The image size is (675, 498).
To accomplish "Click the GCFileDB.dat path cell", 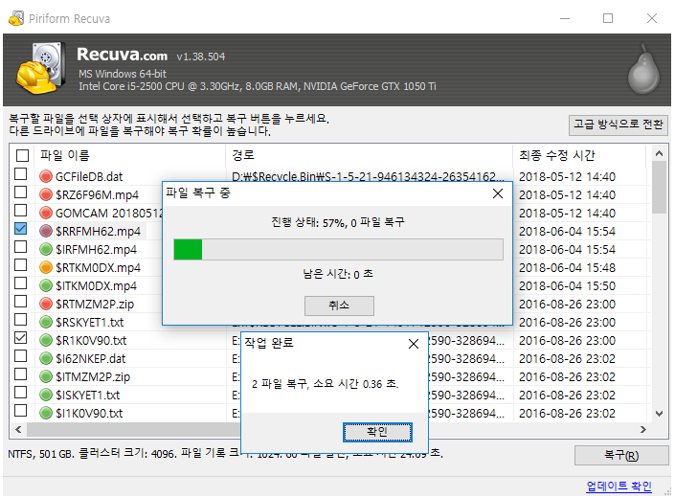I will [370, 176].
